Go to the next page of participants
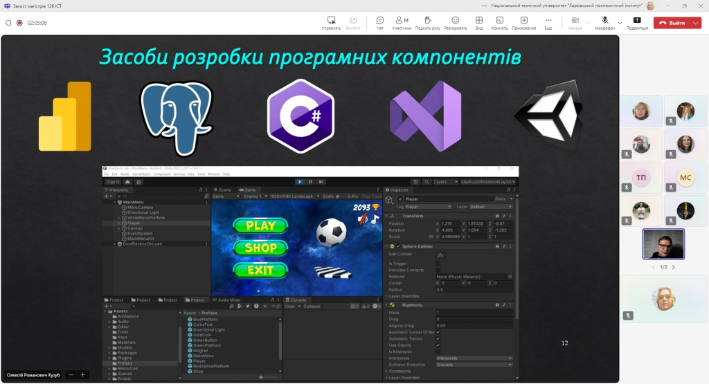 tap(673, 267)
